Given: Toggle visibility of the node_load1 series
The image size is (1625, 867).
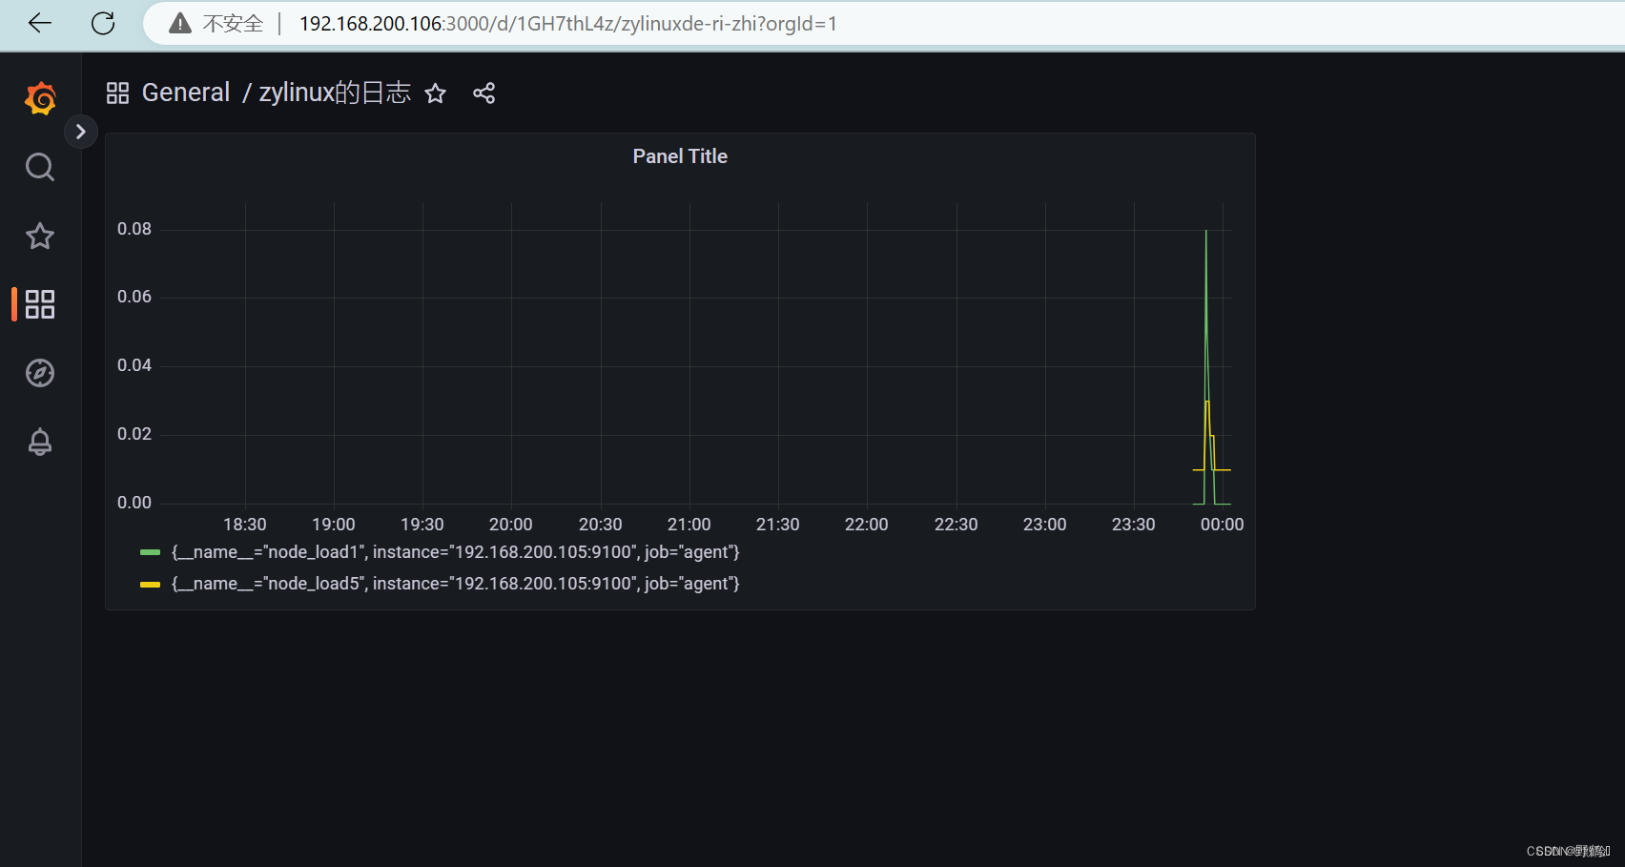Looking at the screenshot, I should coord(150,551).
